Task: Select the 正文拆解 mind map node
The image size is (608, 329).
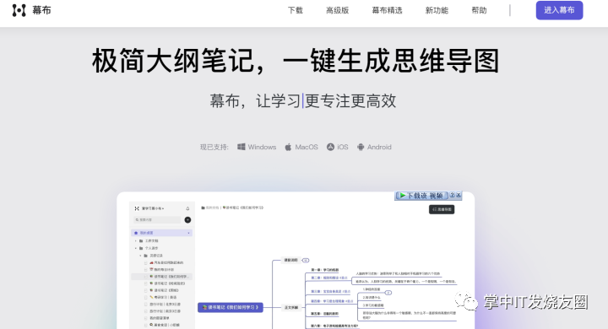Action: pyautogui.click(x=291, y=307)
